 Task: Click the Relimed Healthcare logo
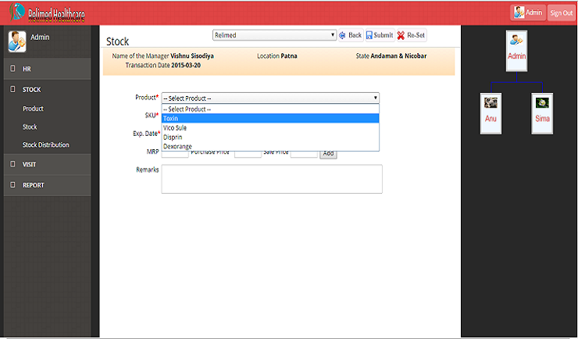47,13
